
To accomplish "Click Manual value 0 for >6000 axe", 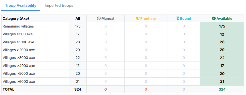I will (x=106, y=82).
